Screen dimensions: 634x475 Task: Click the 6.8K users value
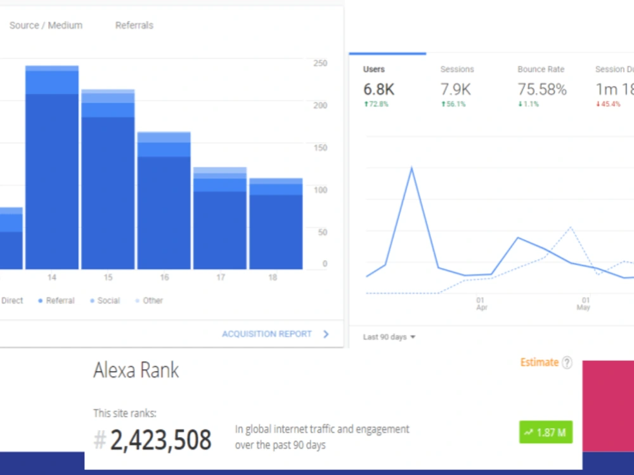coord(379,89)
